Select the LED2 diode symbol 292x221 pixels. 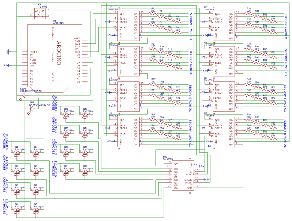pyautogui.click(x=31, y=109)
